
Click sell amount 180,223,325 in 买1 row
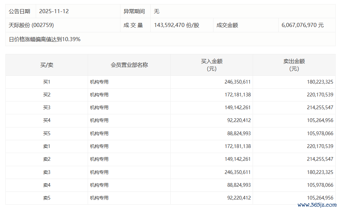coord(320,82)
